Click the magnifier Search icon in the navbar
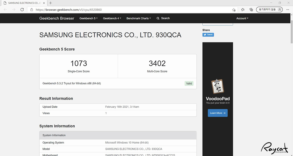This screenshot has height=156, width=293. pos(158,18)
